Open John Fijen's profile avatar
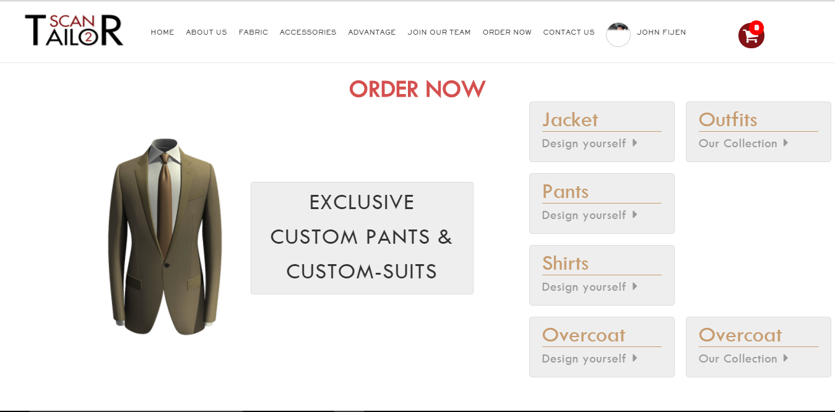 (618, 35)
